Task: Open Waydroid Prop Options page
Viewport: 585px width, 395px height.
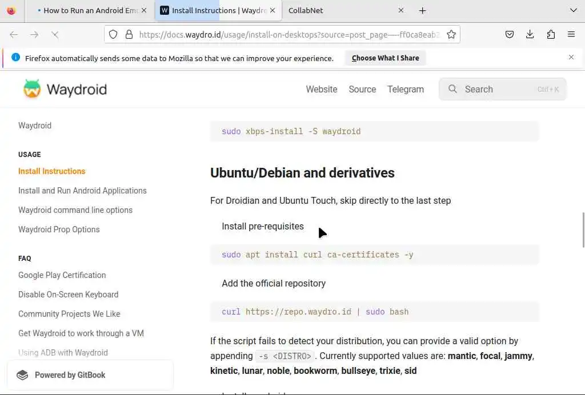Action: [x=59, y=229]
